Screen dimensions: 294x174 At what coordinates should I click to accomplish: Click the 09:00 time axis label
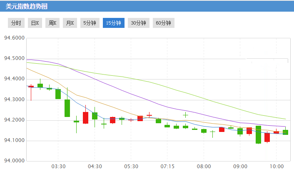click(240, 167)
